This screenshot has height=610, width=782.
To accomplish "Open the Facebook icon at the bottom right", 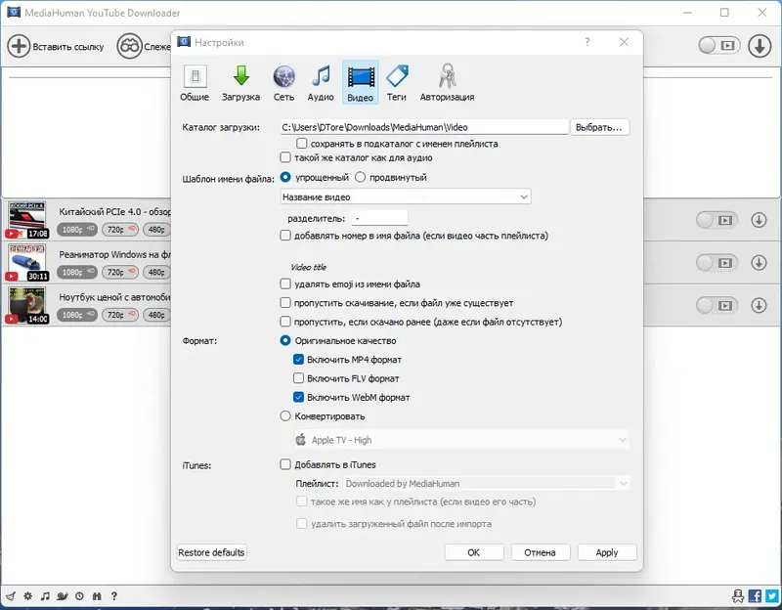I will tap(755, 596).
